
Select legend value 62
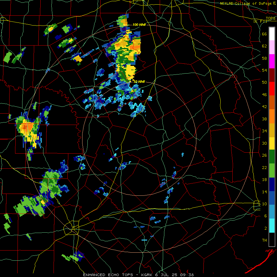[264, 46]
